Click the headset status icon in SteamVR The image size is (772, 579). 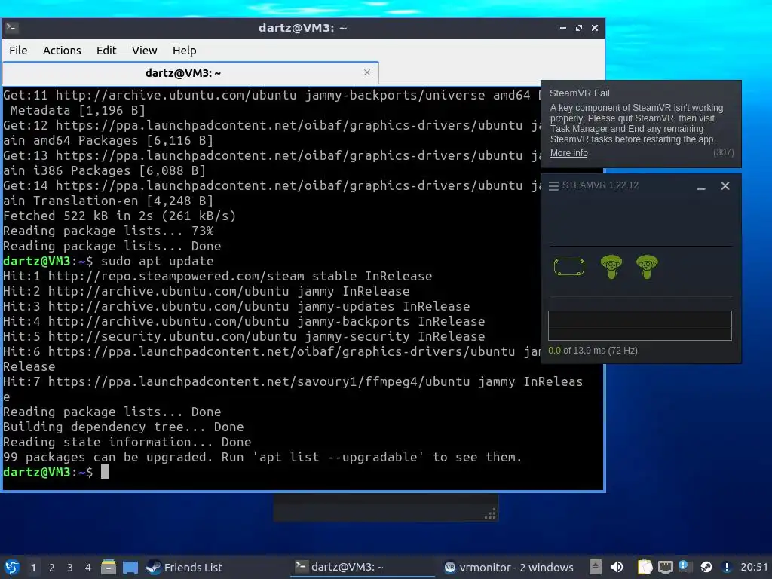pos(569,267)
